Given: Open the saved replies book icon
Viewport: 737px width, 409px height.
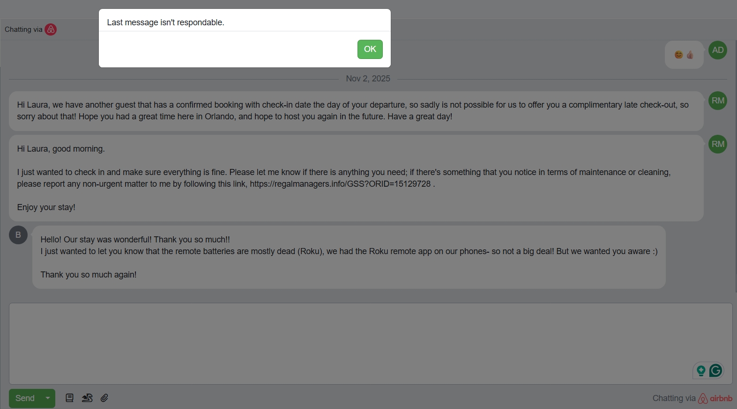Looking at the screenshot, I should coord(69,398).
